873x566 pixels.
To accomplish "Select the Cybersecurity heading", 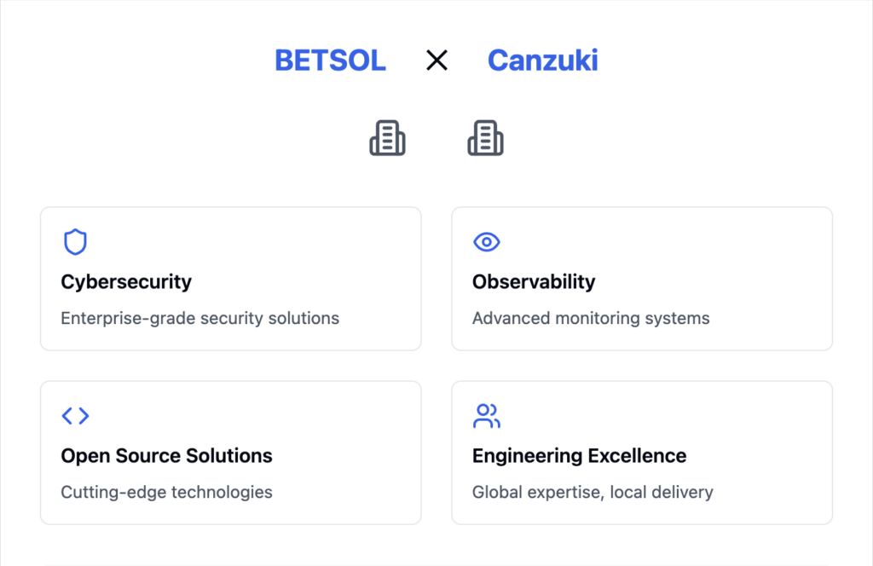I will coord(126,281).
